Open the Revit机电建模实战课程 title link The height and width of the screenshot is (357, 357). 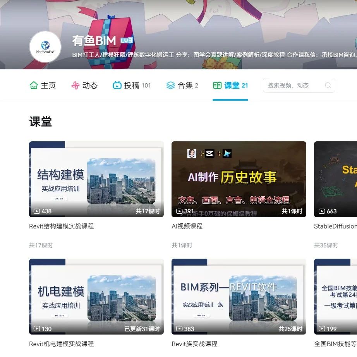[62, 344]
